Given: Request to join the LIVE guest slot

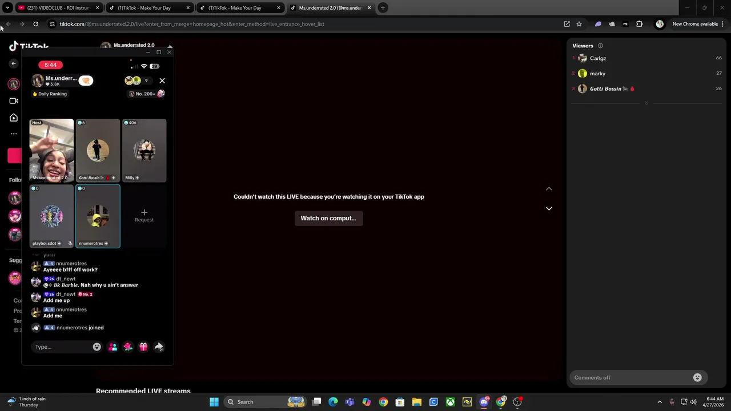Looking at the screenshot, I should tap(144, 215).
